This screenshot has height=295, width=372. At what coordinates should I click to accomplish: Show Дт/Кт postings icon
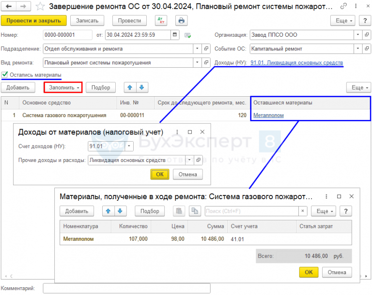(161, 21)
